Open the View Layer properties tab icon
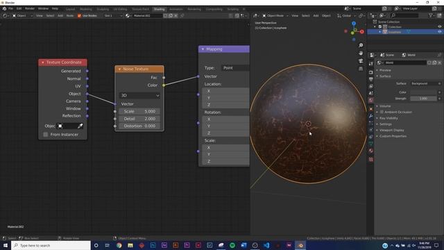 (x=371, y=86)
